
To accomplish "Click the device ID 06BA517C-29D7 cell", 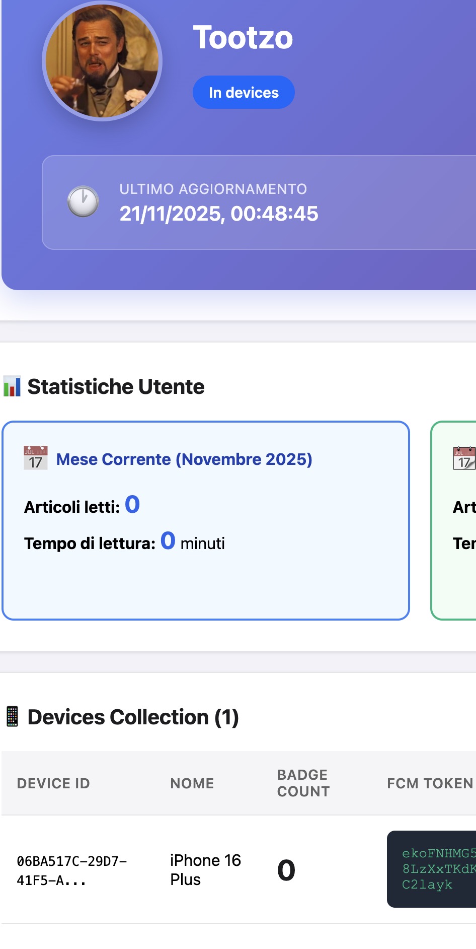I will pyautogui.click(x=71, y=870).
